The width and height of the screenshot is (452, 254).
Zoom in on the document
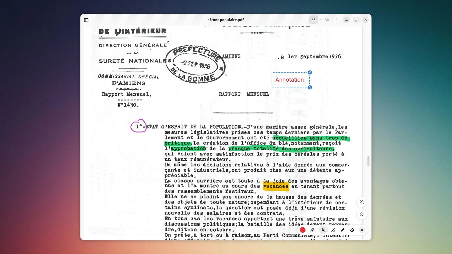[x=362, y=202]
